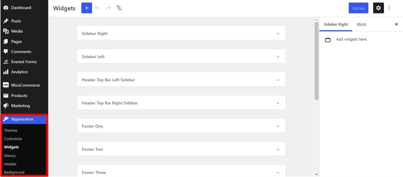The image size is (403, 177).
Task: Close the settings sidebar panel
Action: [x=396, y=24]
